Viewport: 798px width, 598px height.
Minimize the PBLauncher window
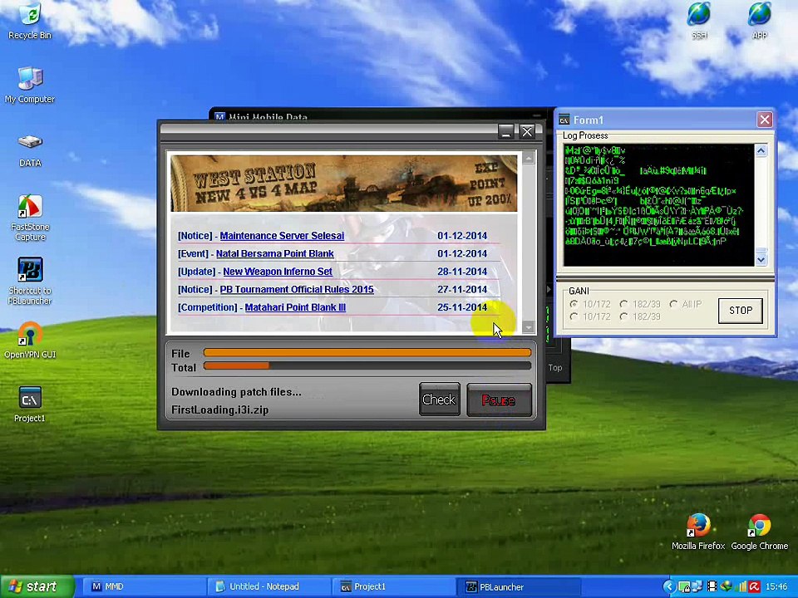pos(506,132)
